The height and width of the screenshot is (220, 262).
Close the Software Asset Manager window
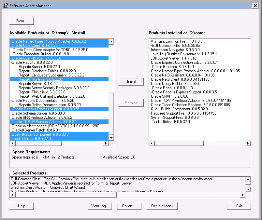(255, 6)
